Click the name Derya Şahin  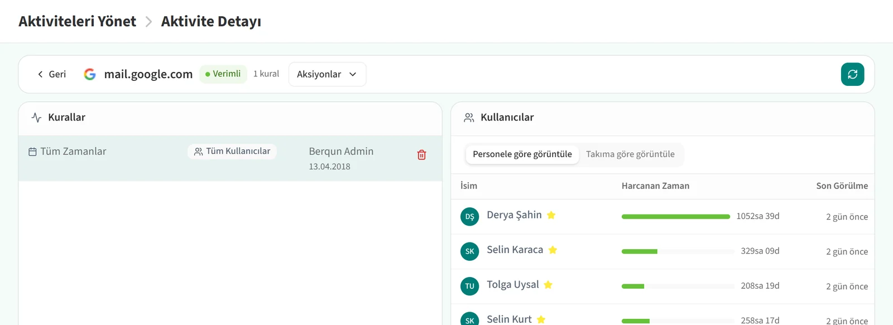pos(514,215)
